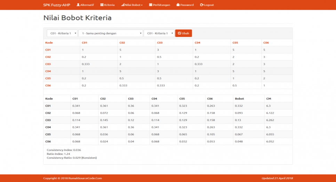336x182 pixels.
Task: Click the Logout arrow icon
Action: (x=202, y=5)
